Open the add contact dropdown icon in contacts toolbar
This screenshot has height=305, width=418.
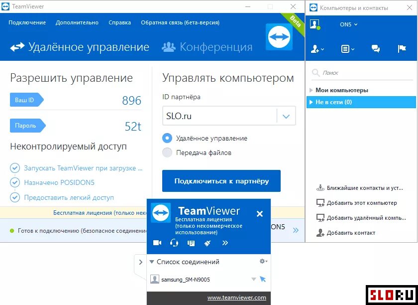(317, 49)
